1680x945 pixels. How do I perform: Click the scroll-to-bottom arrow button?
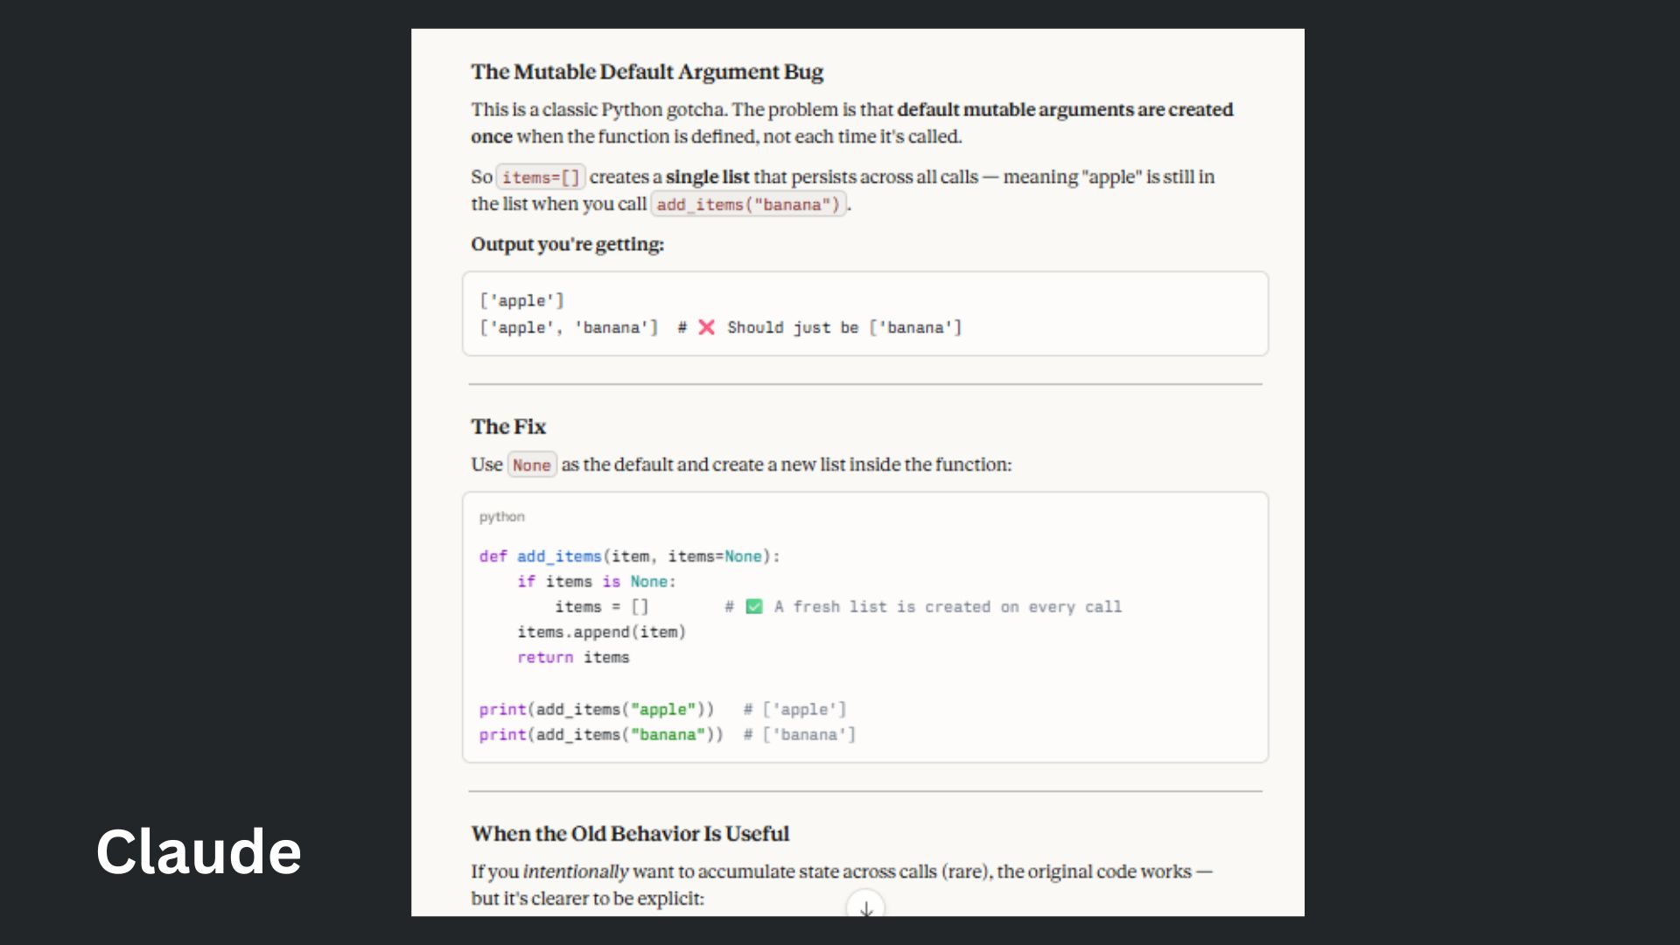865,908
